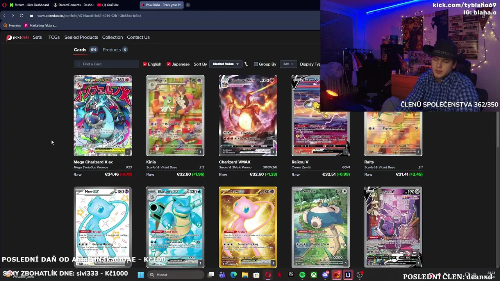Open the Sets page
This screenshot has width=500, height=281.
pos(37,37)
